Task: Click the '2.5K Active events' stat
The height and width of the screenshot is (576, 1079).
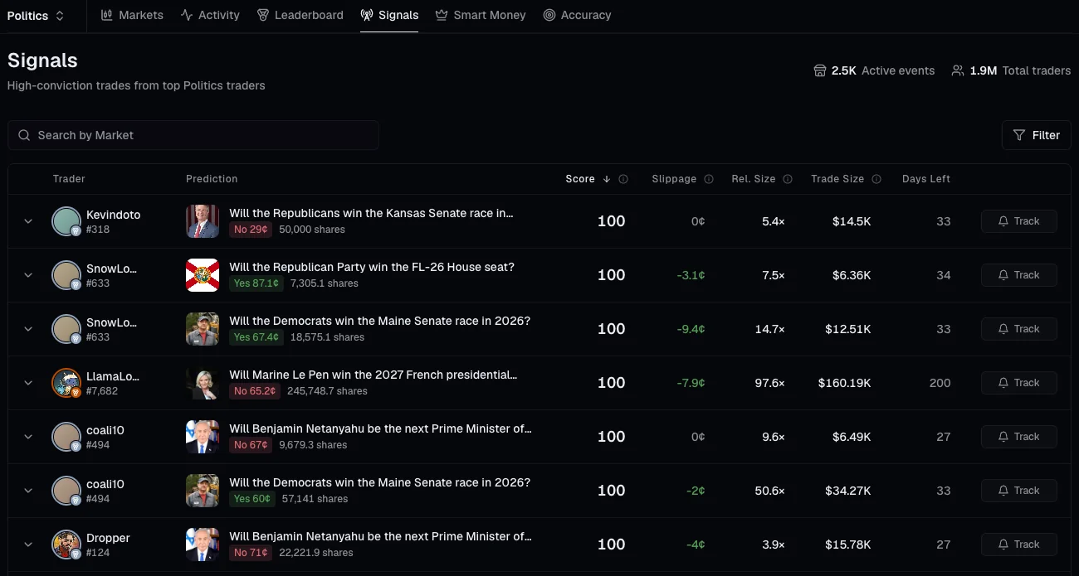Action: (x=874, y=70)
